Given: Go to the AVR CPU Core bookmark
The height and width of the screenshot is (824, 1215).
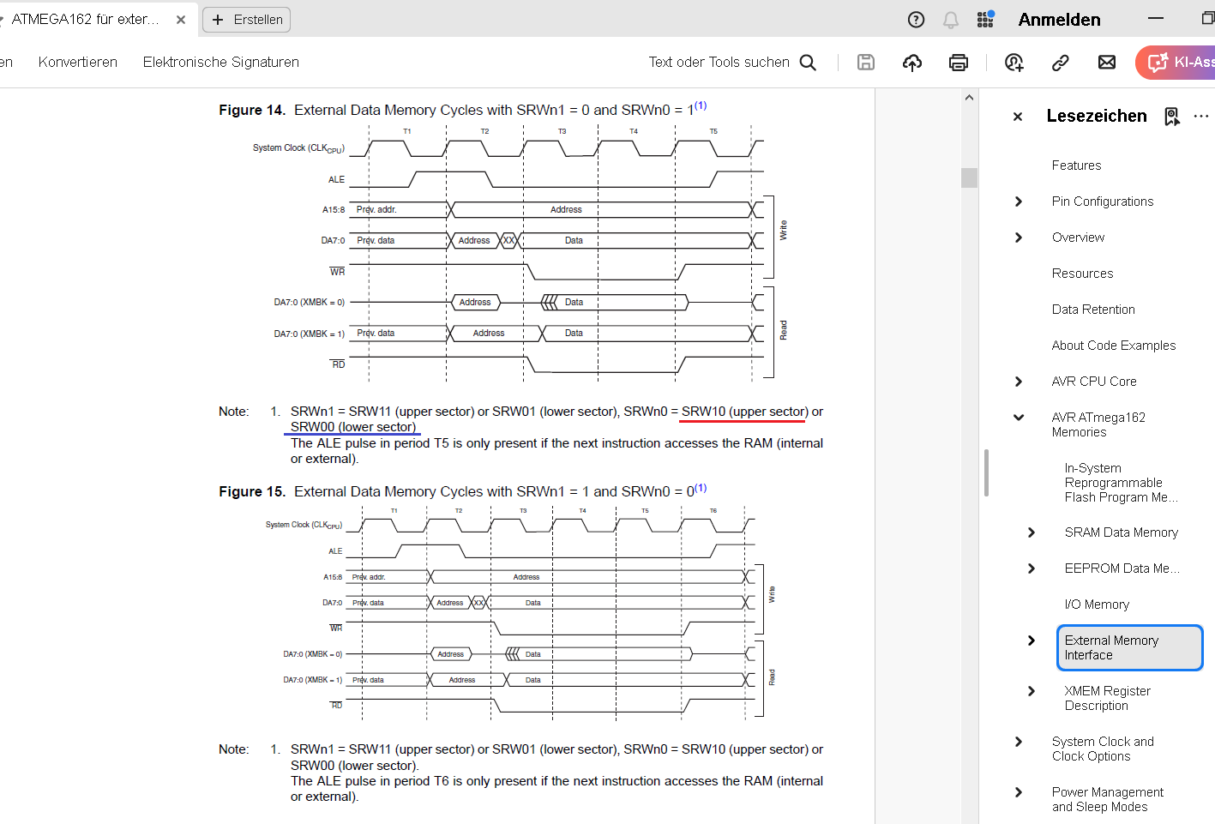Looking at the screenshot, I should pos(1094,382).
